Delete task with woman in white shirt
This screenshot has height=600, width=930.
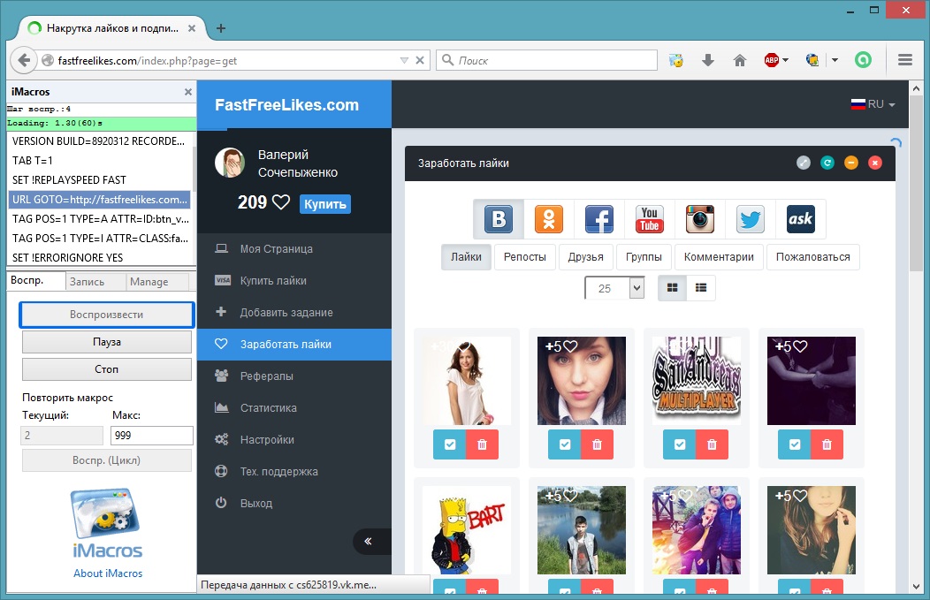(482, 444)
